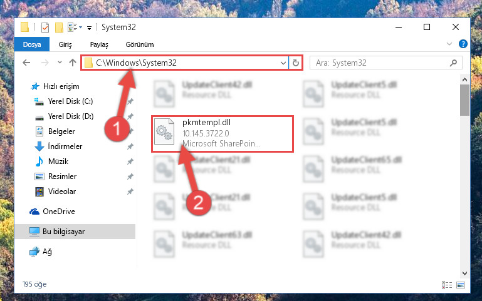Click in the Ara: System32 search field

pyautogui.click(x=381, y=63)
